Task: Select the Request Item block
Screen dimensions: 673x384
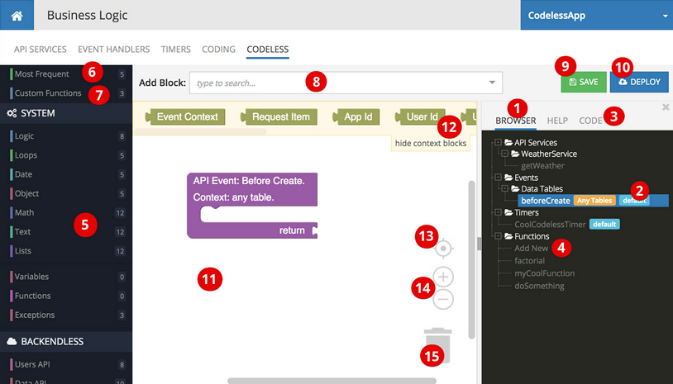Action: point(279,116)
